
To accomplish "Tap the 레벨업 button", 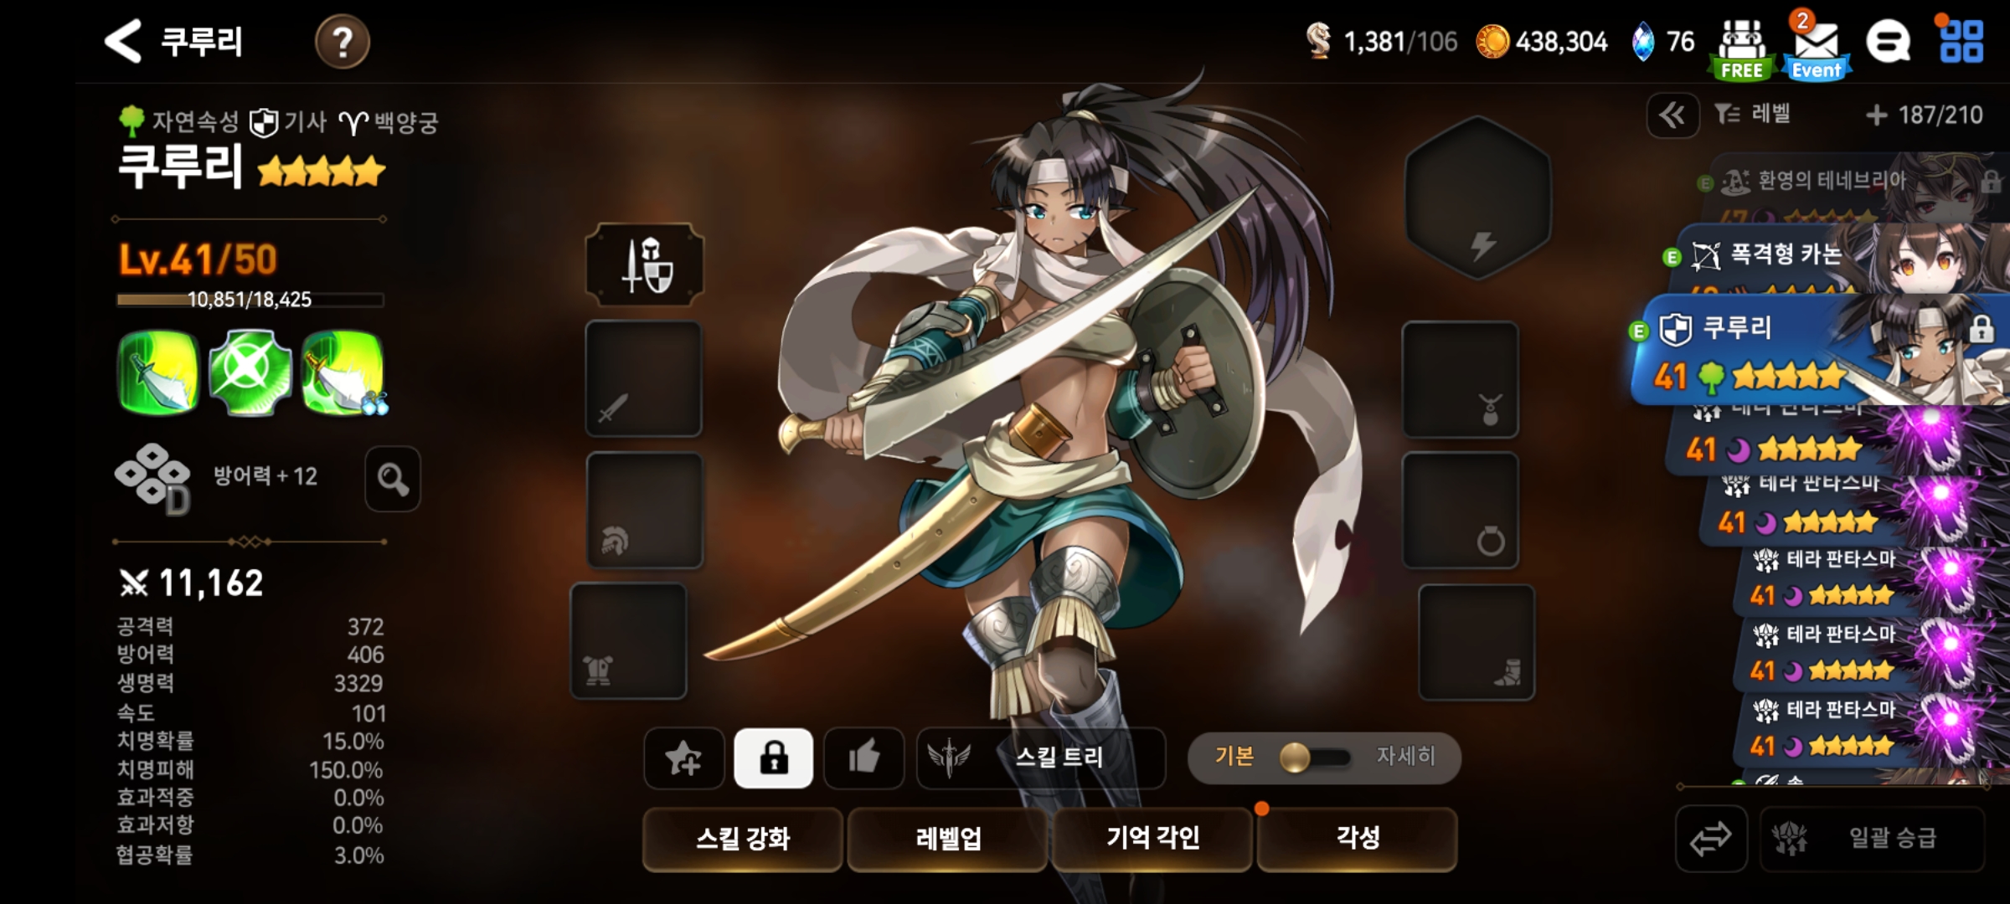I will click(x=948, y=839).
